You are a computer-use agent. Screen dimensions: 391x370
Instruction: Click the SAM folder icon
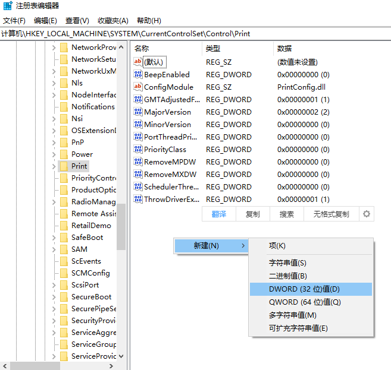point(64,249)
